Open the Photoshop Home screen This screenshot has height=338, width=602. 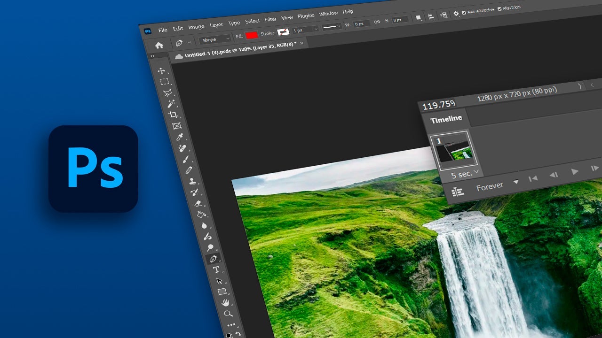click(x=160, y=45)
